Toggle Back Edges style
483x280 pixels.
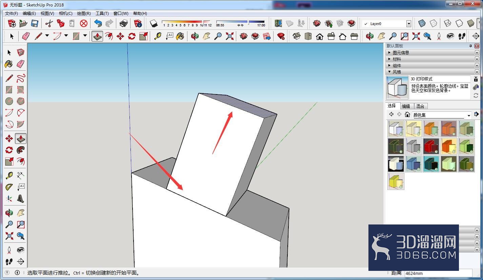tap(433, 23)
